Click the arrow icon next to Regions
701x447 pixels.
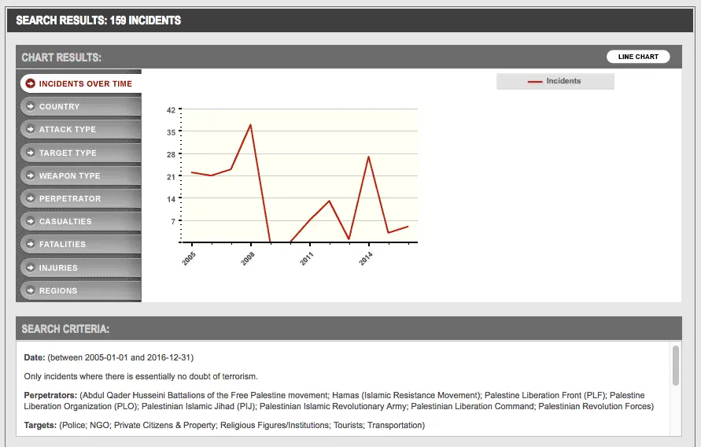(x=31, y=290)
